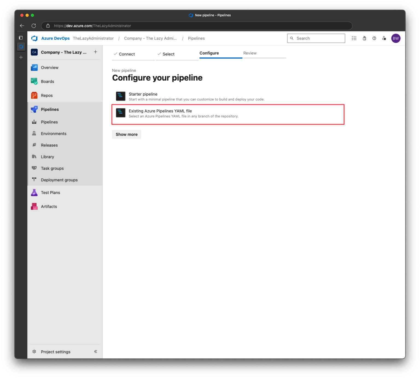Open Boards in the sidebar
Image resolution: width=420 pixels, height=378 pixels.
pyautogui.click(x=65, y=81)
